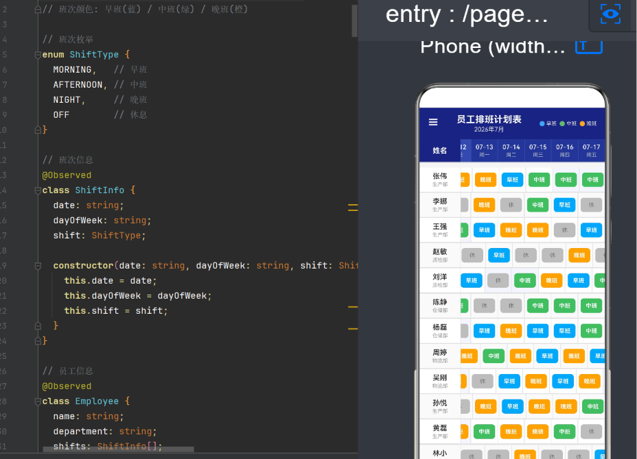
Task: Collapse the class Employee block
Action: coord(38,401)
